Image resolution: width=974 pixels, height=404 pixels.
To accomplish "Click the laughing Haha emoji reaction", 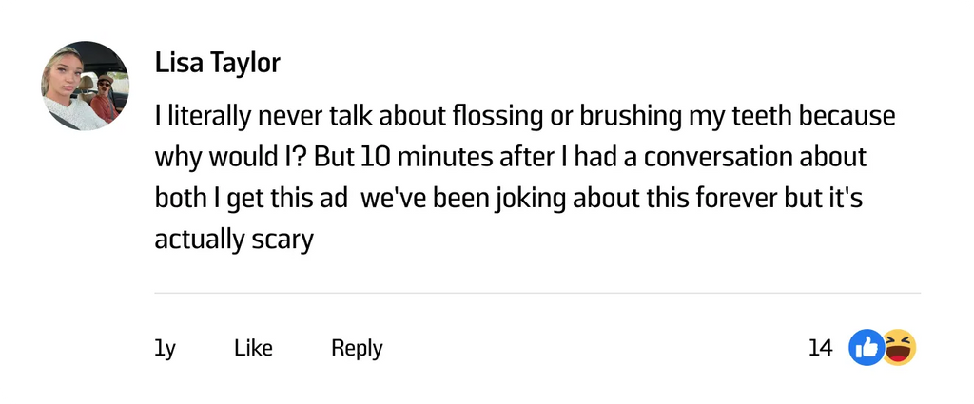I will pyautogui.click(x=899, y=348).
